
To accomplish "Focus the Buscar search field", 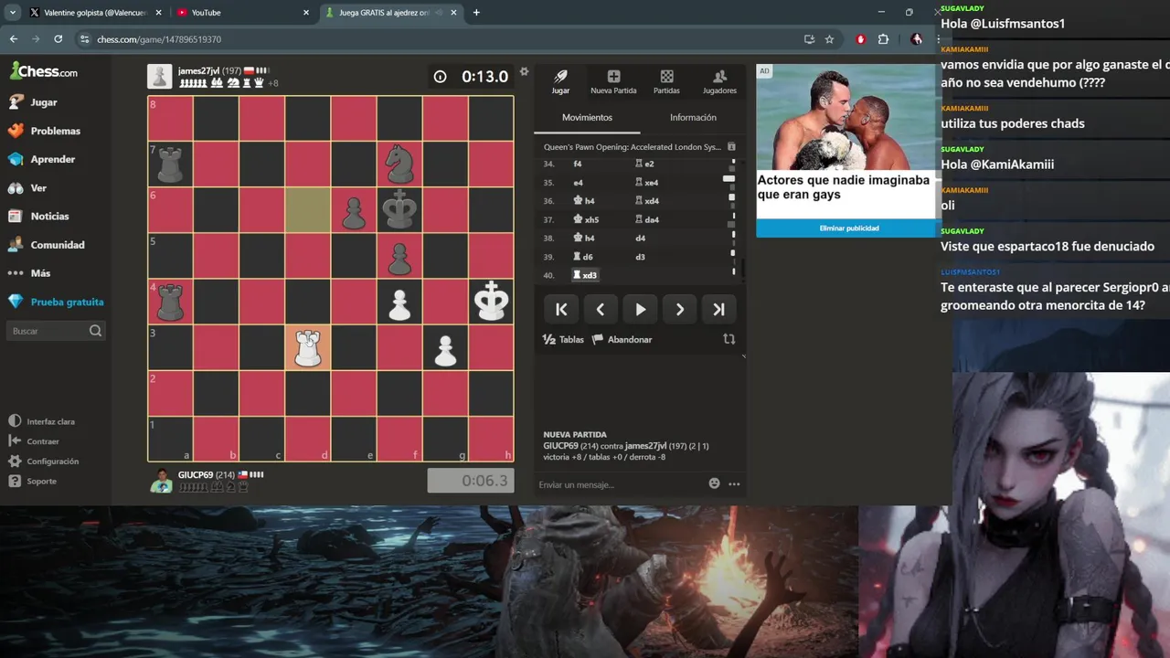I will [56, 331].
